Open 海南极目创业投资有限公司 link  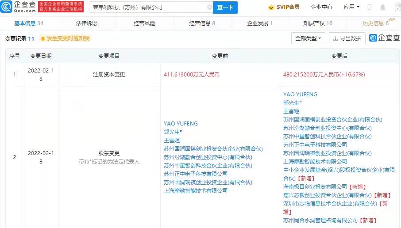point(315,187)
